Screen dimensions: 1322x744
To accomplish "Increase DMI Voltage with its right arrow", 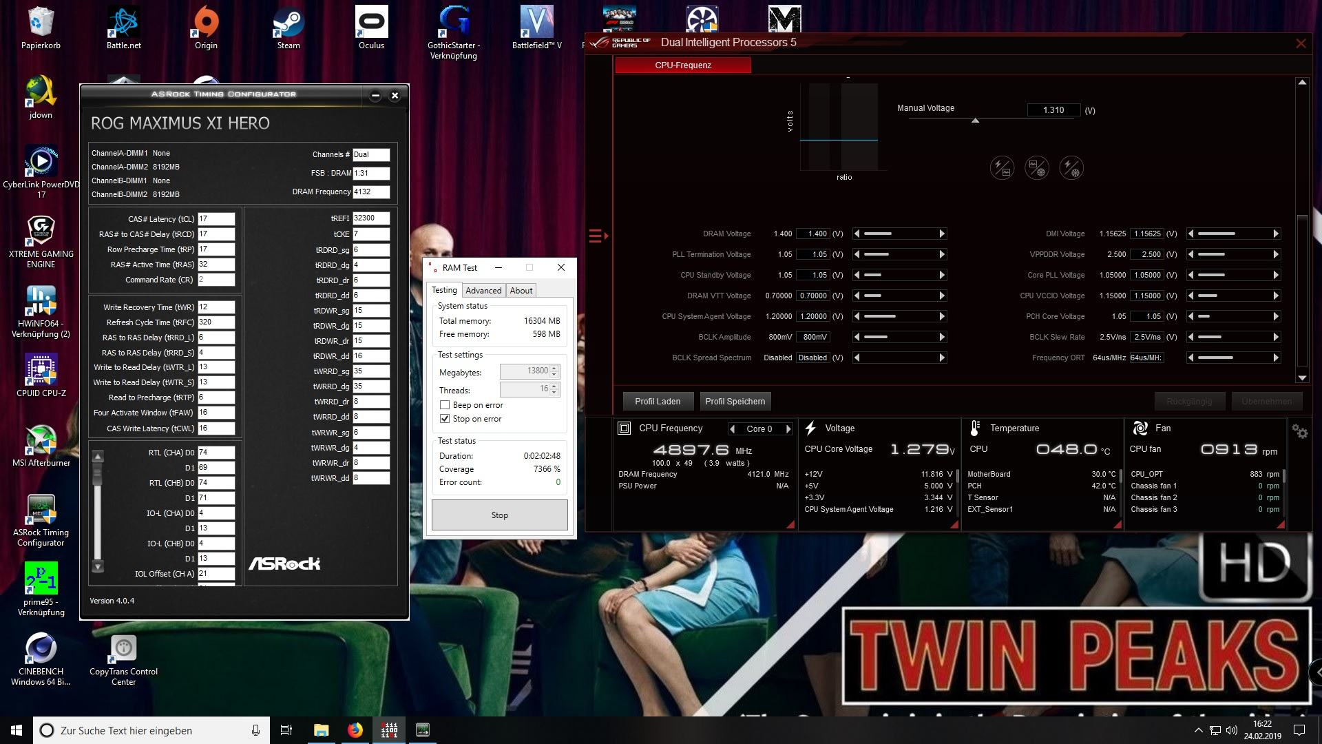I will click(1276, 234).
